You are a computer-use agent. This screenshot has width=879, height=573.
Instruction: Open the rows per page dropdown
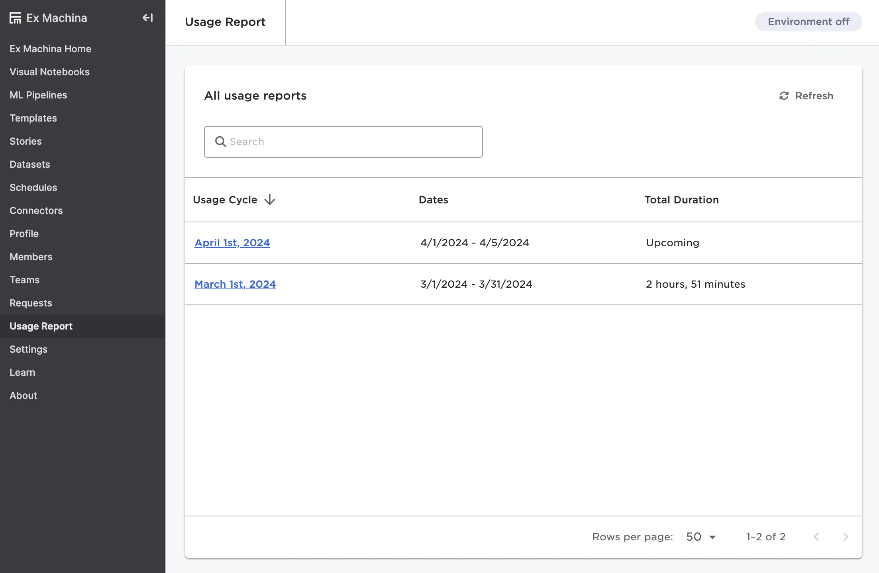click(701, 537)
